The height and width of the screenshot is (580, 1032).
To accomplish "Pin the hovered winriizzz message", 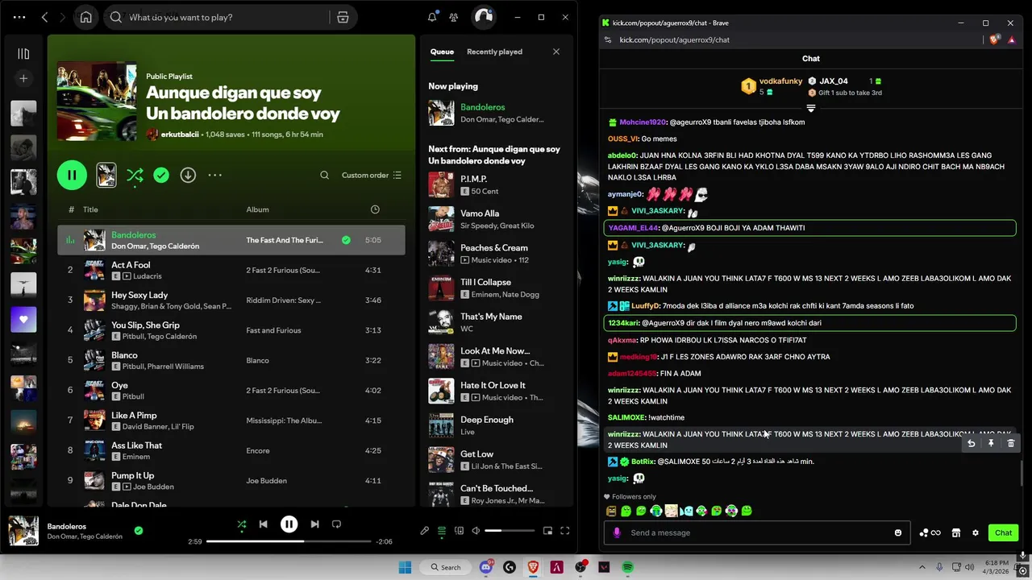I will click(x=991, y=443).
